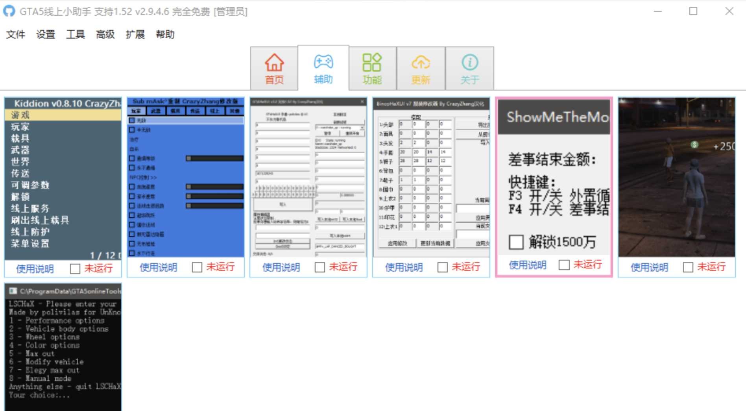Tick the 未运行 checkbox for ShowMeTheMoney
Image resolution: width=746 pixels, height=411 pixels.
(x=564, y=265)
